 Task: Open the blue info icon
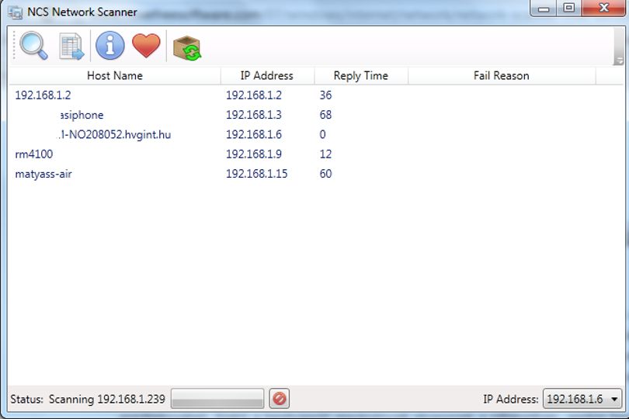pos(110,46)
